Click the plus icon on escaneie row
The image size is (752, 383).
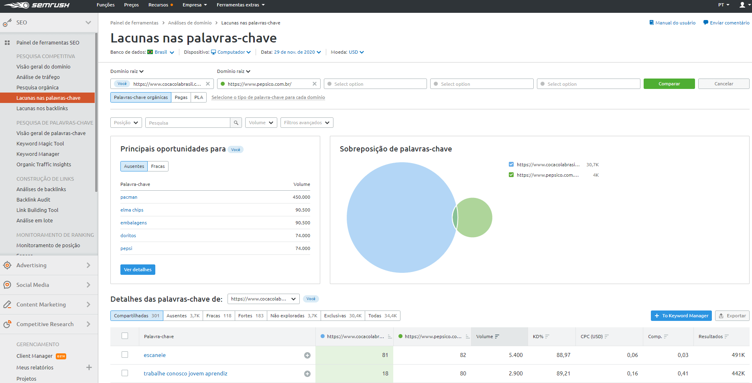307,355
